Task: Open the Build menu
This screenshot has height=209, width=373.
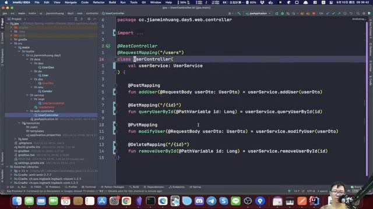Action: 112,2
